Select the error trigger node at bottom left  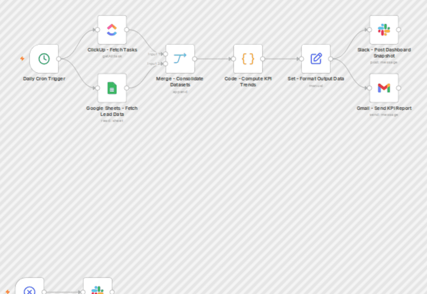(x=30, y=286)
